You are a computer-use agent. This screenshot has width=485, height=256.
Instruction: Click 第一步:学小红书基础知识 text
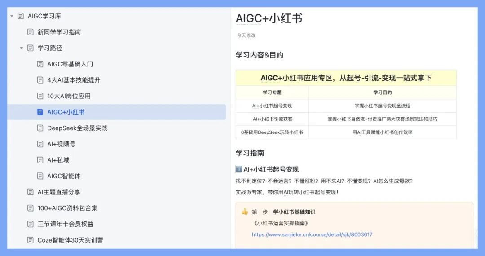(x=284, y=212)
